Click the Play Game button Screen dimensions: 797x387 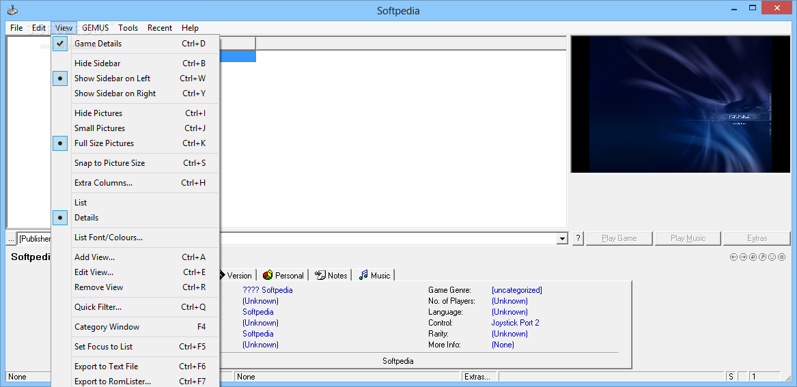click(x=619, y=238)
